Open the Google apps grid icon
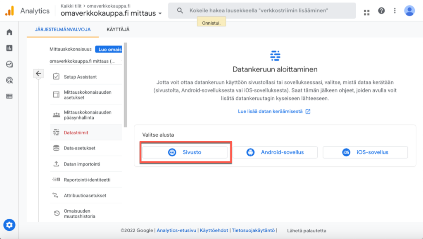Viewport: 423px width, 239px height. tap(366, 11)
